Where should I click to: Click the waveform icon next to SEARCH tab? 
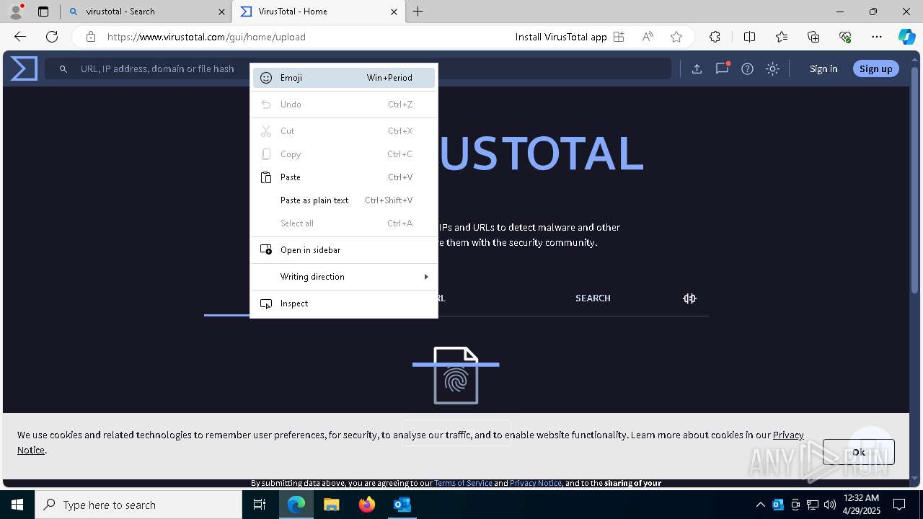[689, 298]
